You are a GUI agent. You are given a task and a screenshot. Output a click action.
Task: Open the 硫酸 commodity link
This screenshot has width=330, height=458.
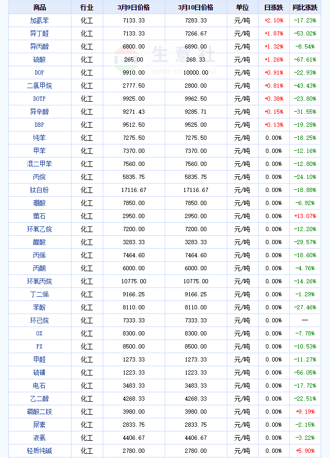click(40, 59)
